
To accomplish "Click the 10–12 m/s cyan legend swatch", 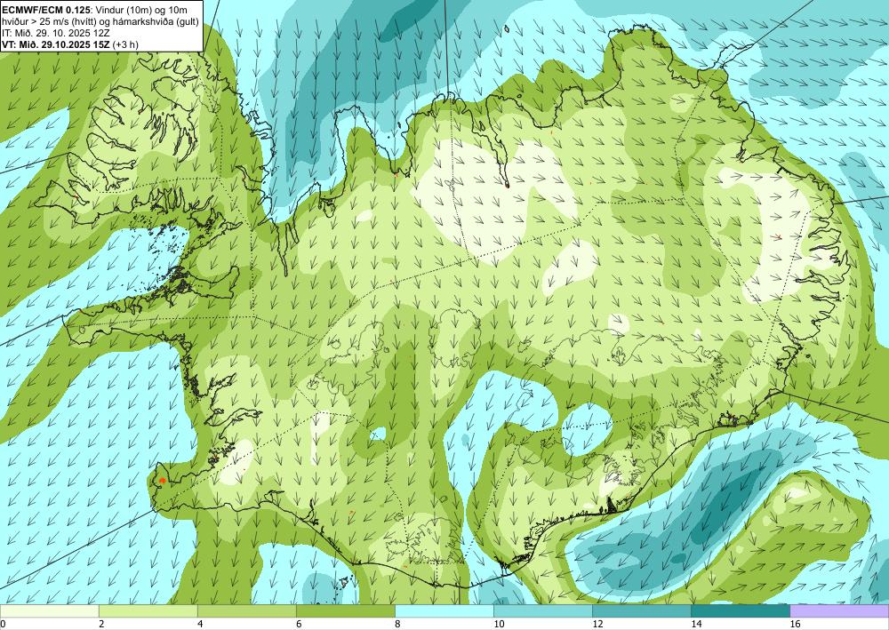I will 542,610.
